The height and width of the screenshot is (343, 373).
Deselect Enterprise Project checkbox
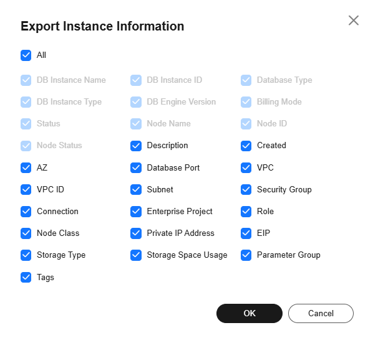pyautogui.click(x=136, y=212)
